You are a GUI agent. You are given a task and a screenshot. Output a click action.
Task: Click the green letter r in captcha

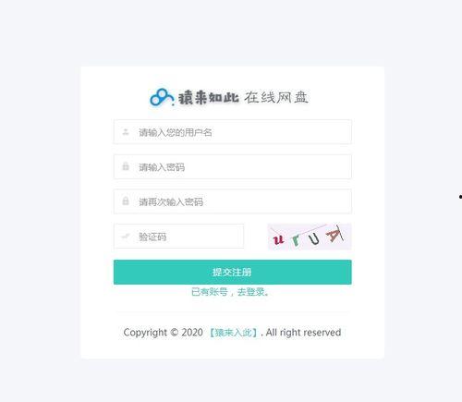point(296,240)
